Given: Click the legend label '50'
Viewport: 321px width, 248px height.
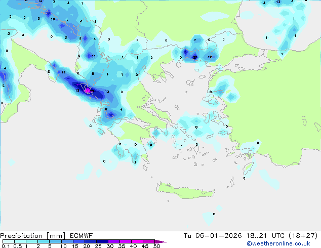Looking at the screenshot, I should (x=157, y=246).
